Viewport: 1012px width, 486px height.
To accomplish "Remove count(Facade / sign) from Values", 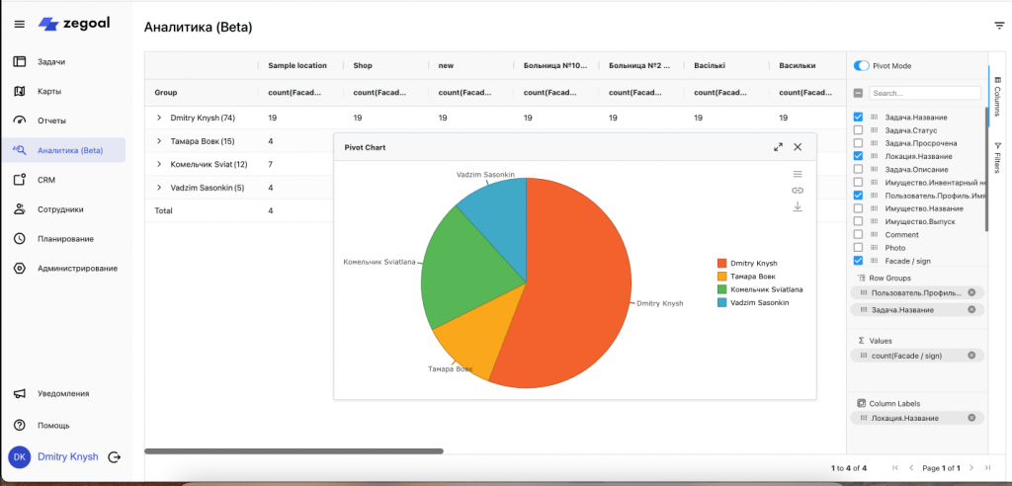I will (x=971, y=356).
